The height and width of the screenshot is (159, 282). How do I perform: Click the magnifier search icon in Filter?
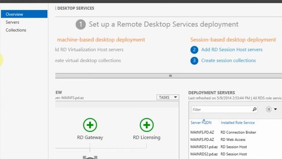click(x=254, y=109)
